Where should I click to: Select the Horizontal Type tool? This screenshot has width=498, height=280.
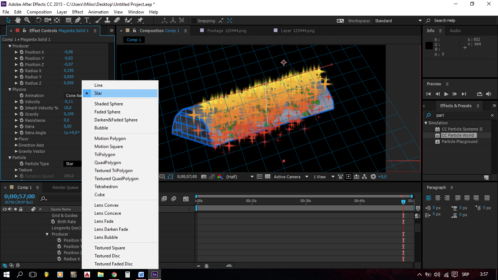click(x=87, y=20)
